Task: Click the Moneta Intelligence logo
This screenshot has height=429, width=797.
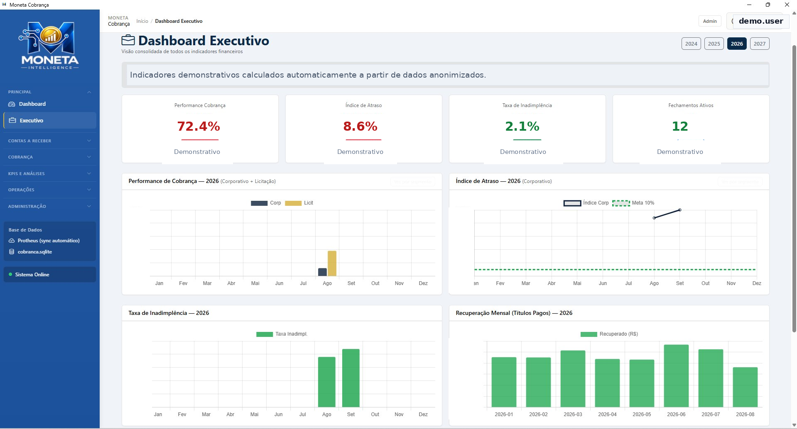Action: 49,46
